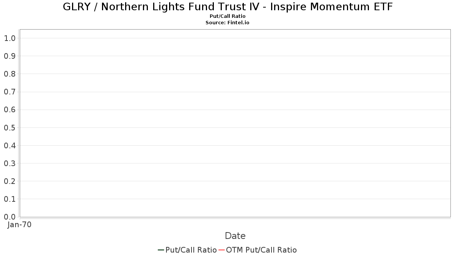
Task: Click the Jan-70 x-axis label
Action: tap(19, 225)
